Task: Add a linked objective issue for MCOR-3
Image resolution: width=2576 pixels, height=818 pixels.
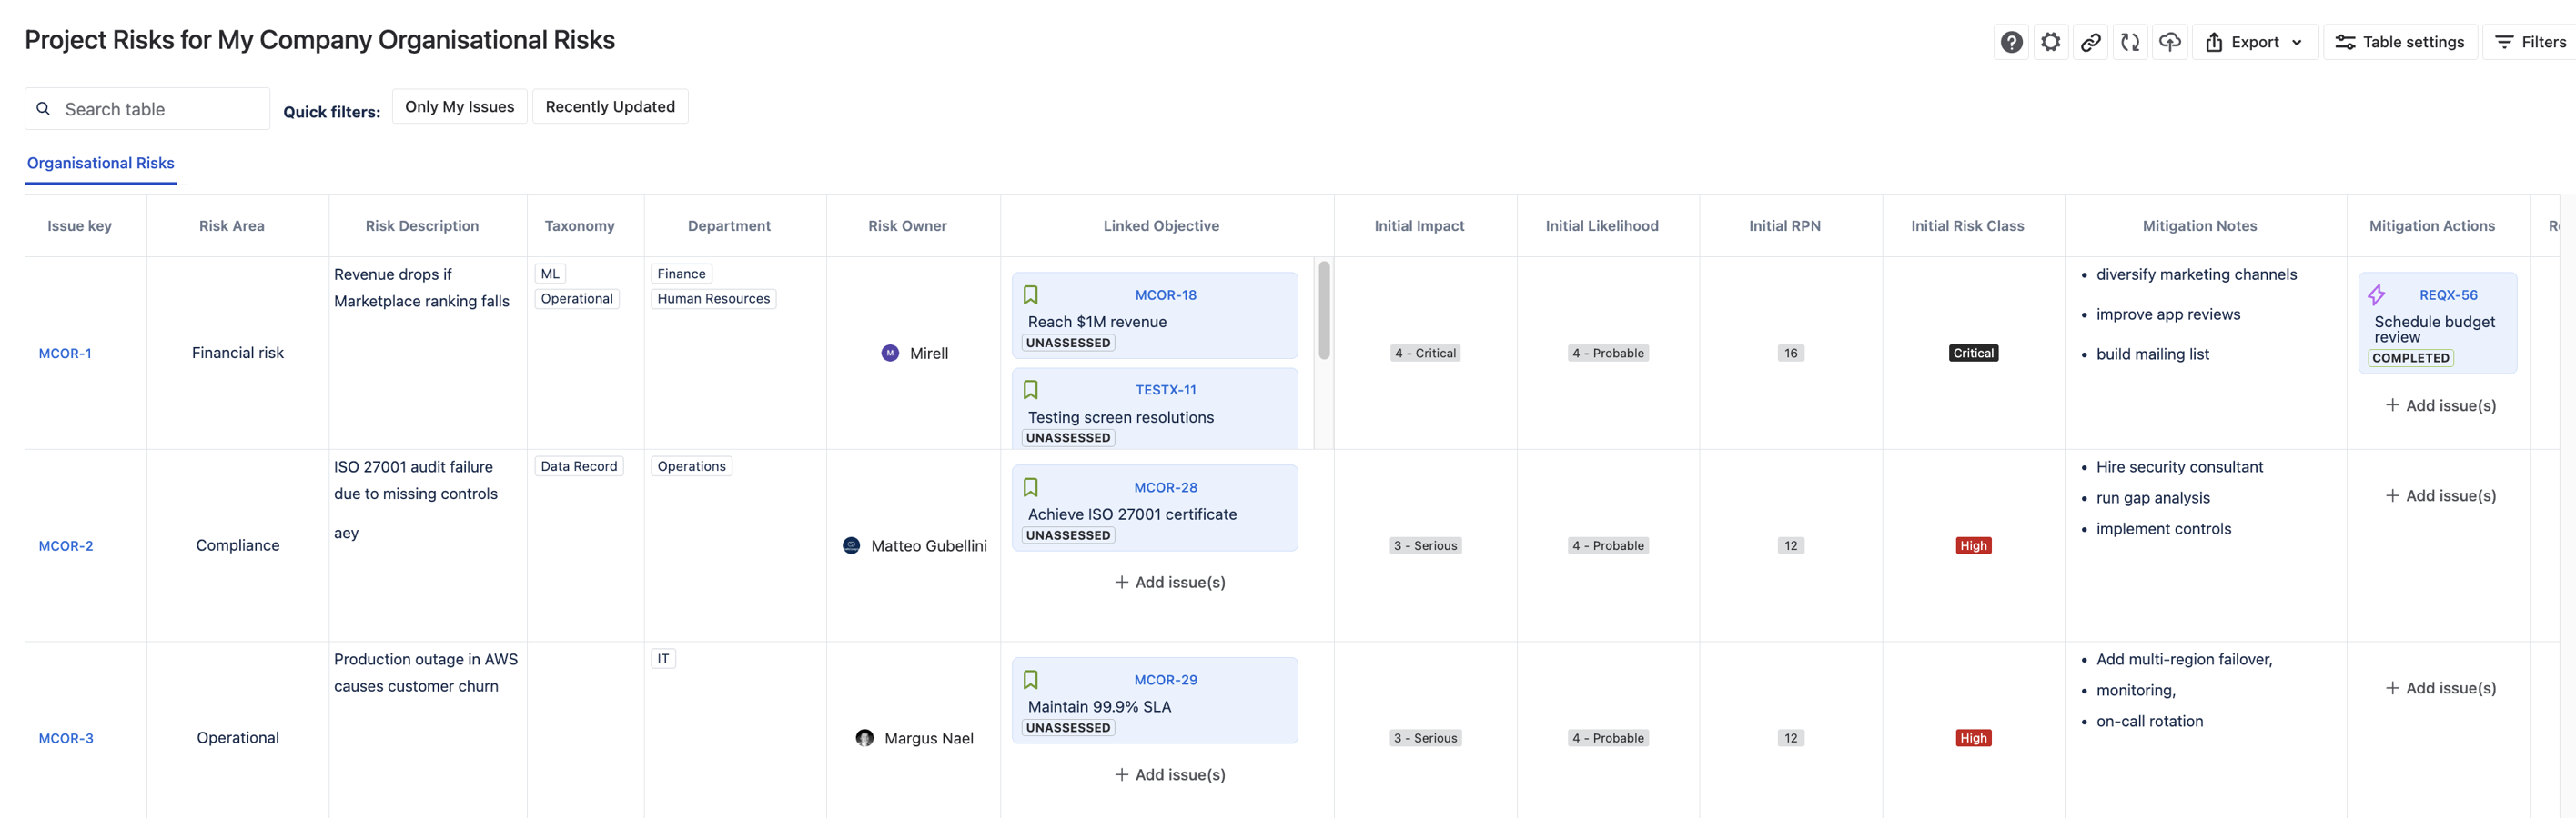Action: 1170,775
